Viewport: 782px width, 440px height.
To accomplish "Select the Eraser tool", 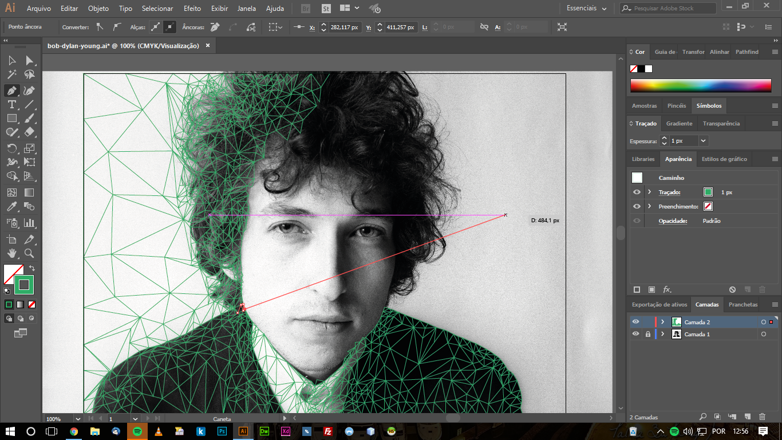I will tap(29, 132).
